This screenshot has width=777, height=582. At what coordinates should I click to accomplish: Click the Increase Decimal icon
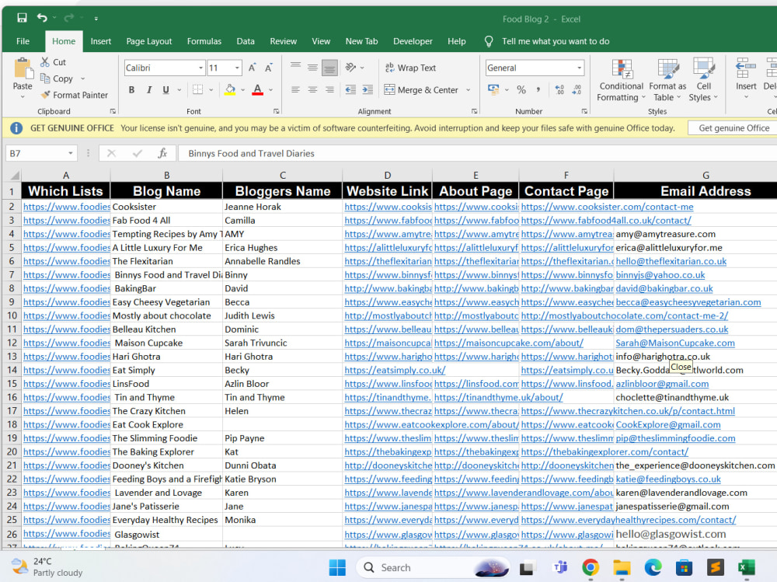click(x=560, y=89)
